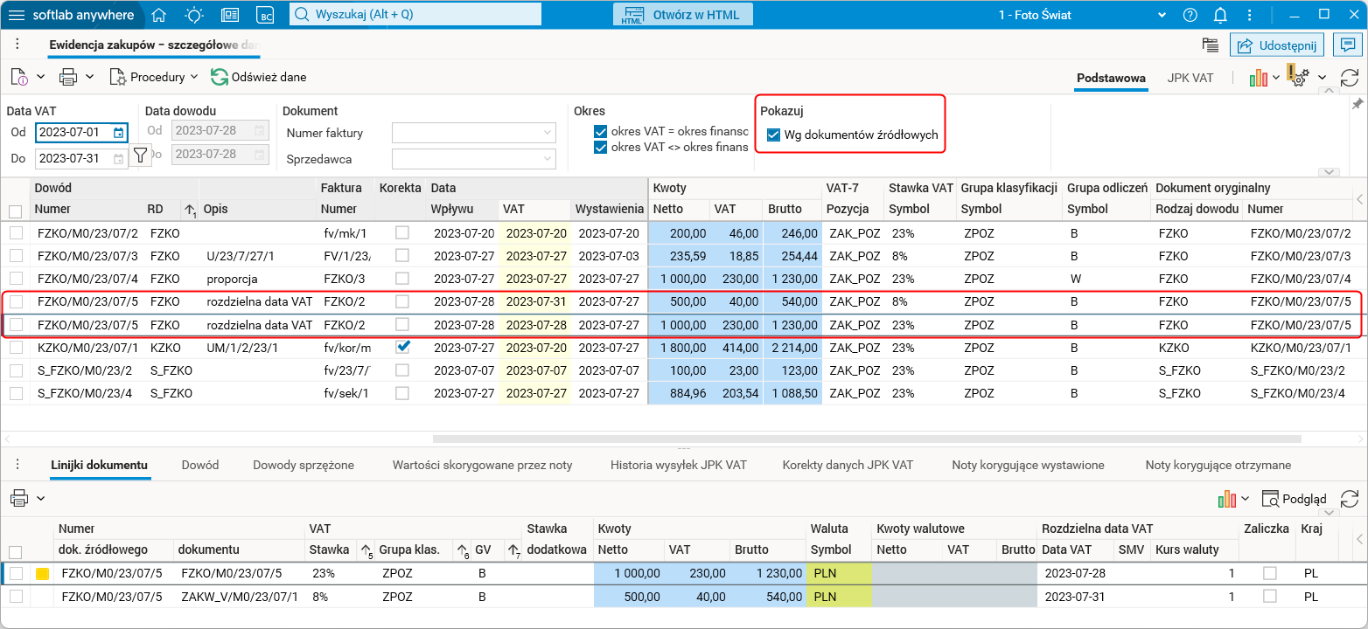Click the printer icon in the main toolbar

68,77
